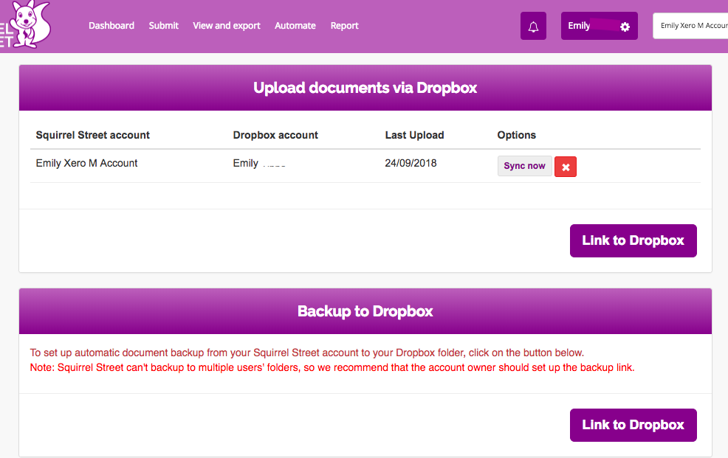Click the automatic document backup instruction text
Screen dimensions: 728x458
[x=307, y=353]
